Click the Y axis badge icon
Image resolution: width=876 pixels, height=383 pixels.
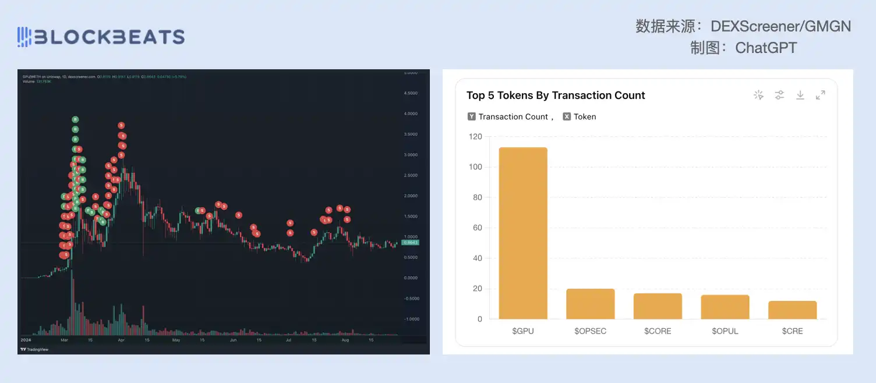click(471, 116)
